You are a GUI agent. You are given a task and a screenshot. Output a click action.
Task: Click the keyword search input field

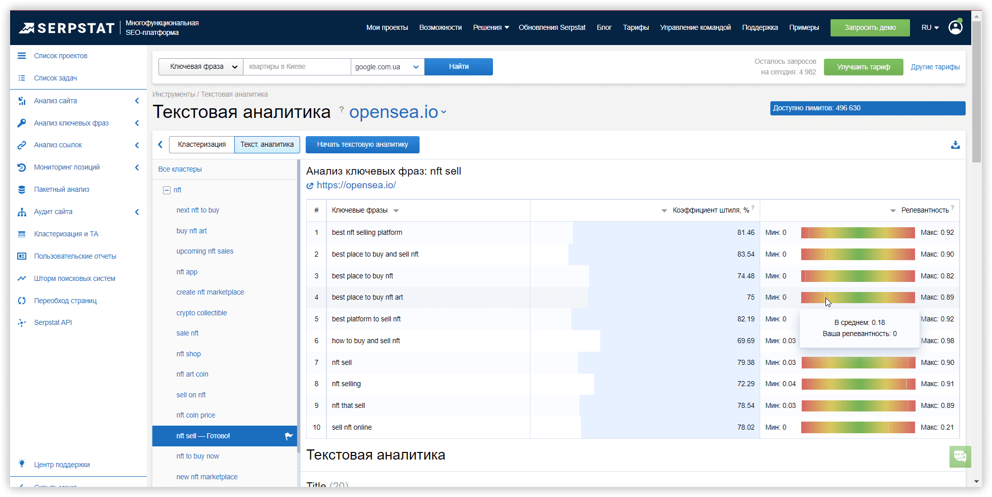[x=297, y=67]
